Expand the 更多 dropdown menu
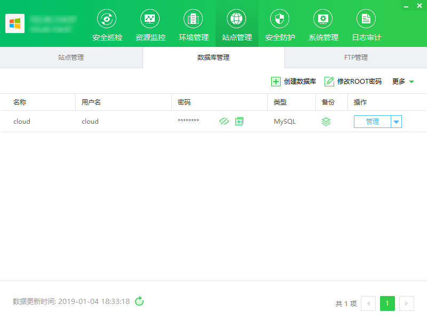 [403, 82]
